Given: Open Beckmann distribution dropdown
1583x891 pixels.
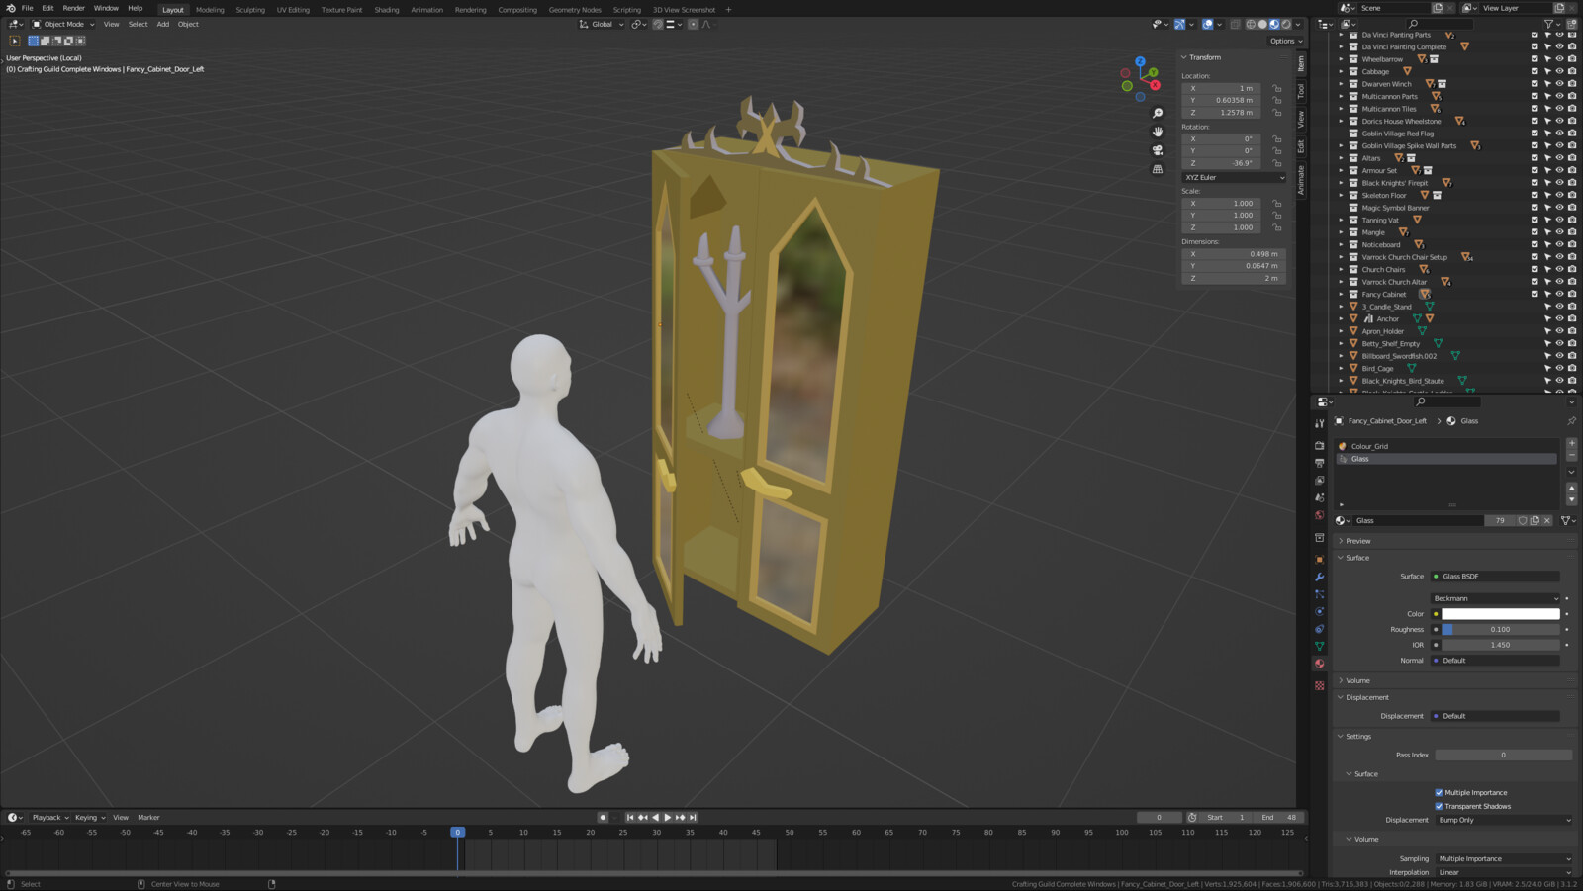Looking at the screenshot, I should pos(1495,598).
